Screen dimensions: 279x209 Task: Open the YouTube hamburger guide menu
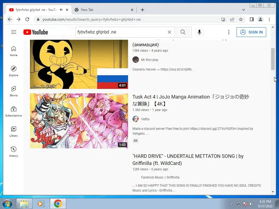point(14,32)
